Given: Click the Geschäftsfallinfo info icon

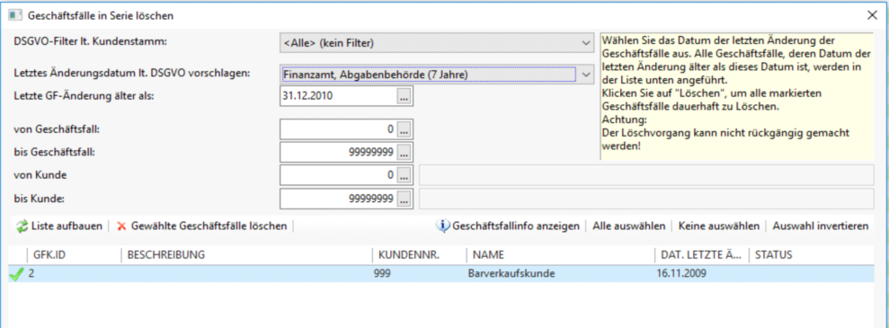Looking at the screenshot, I should point(442,226).
